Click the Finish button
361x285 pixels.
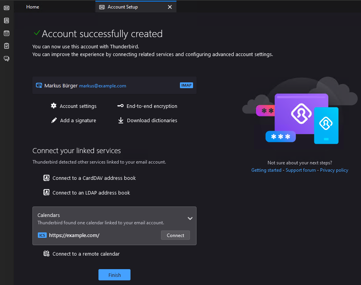point(114,275)
